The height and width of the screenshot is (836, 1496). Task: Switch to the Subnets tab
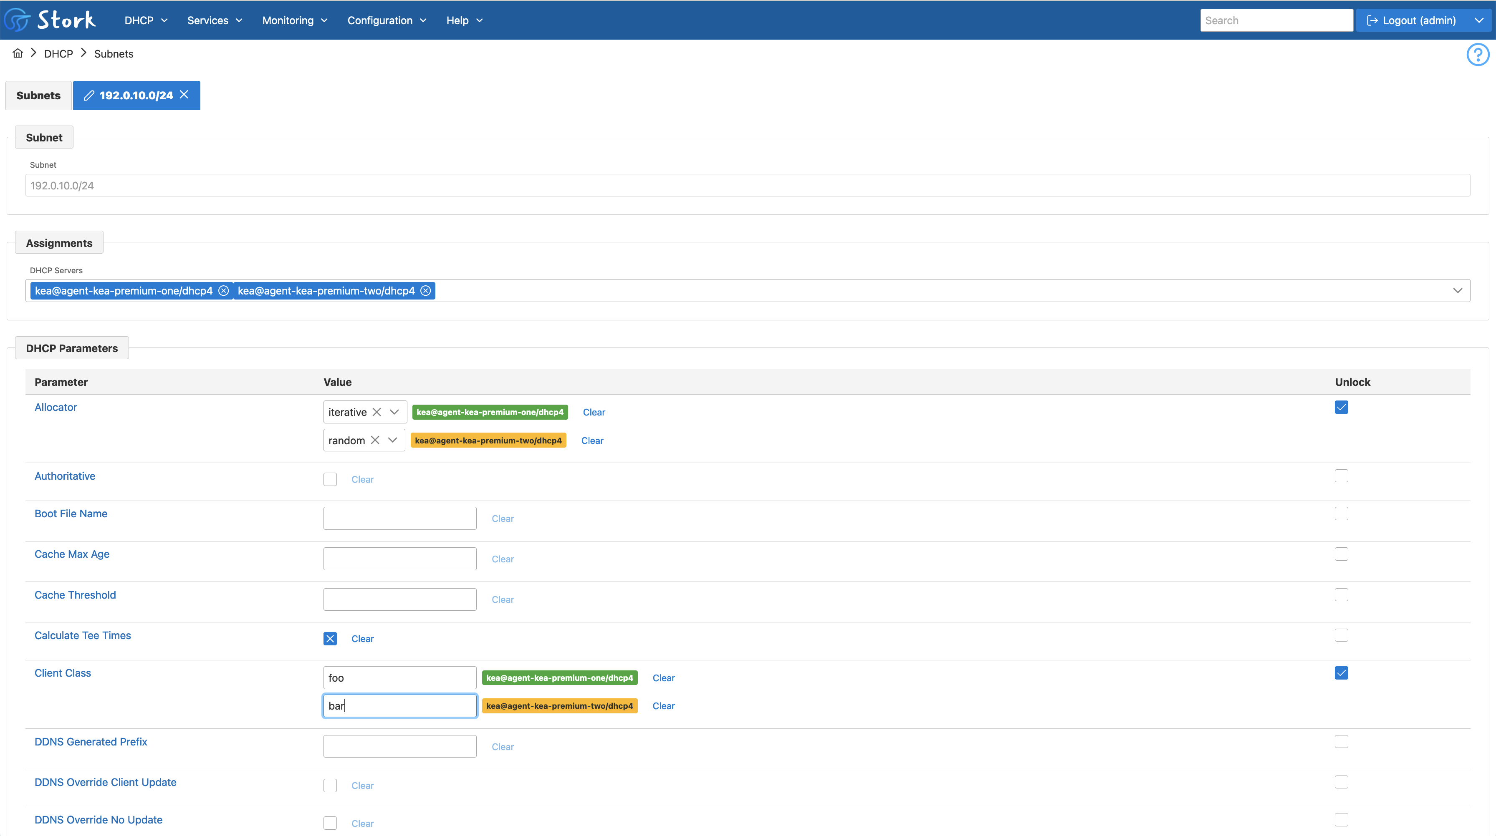point(38,95)
